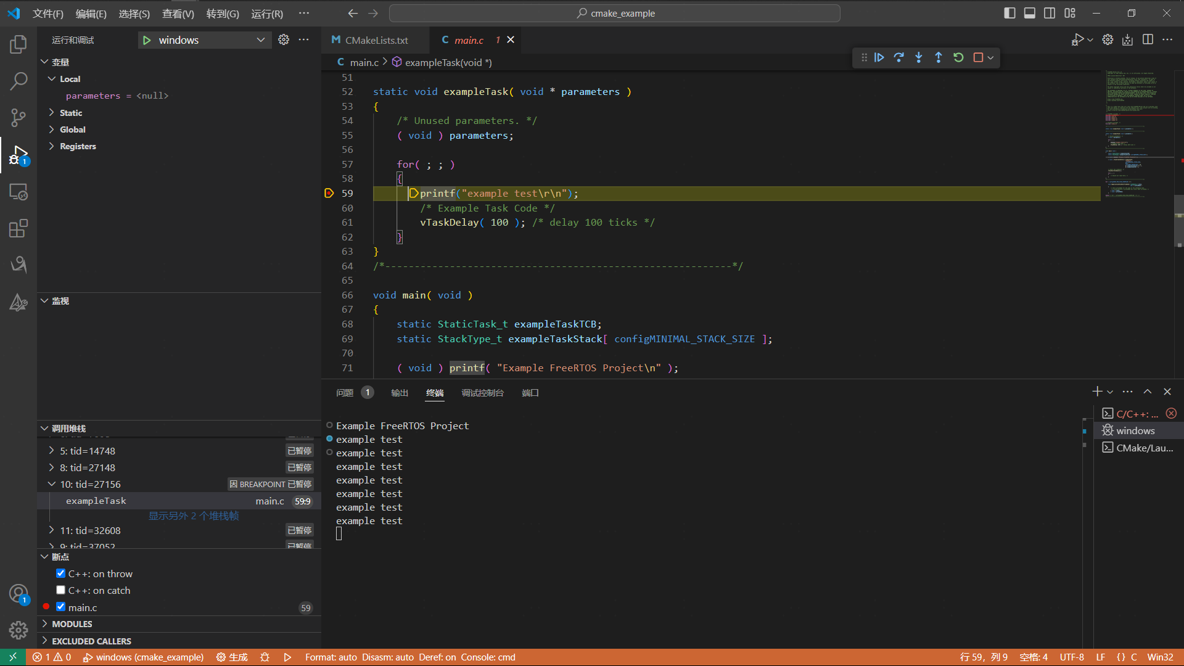Open customize layout icon
This screenshot has height=666, width=1184.
(x=1070, y=13)
